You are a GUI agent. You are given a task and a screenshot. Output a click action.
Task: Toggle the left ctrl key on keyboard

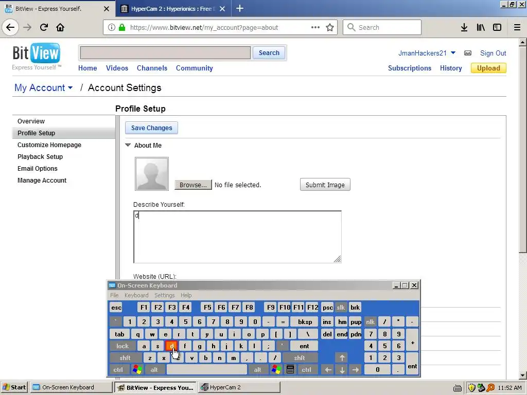[118, 369]
